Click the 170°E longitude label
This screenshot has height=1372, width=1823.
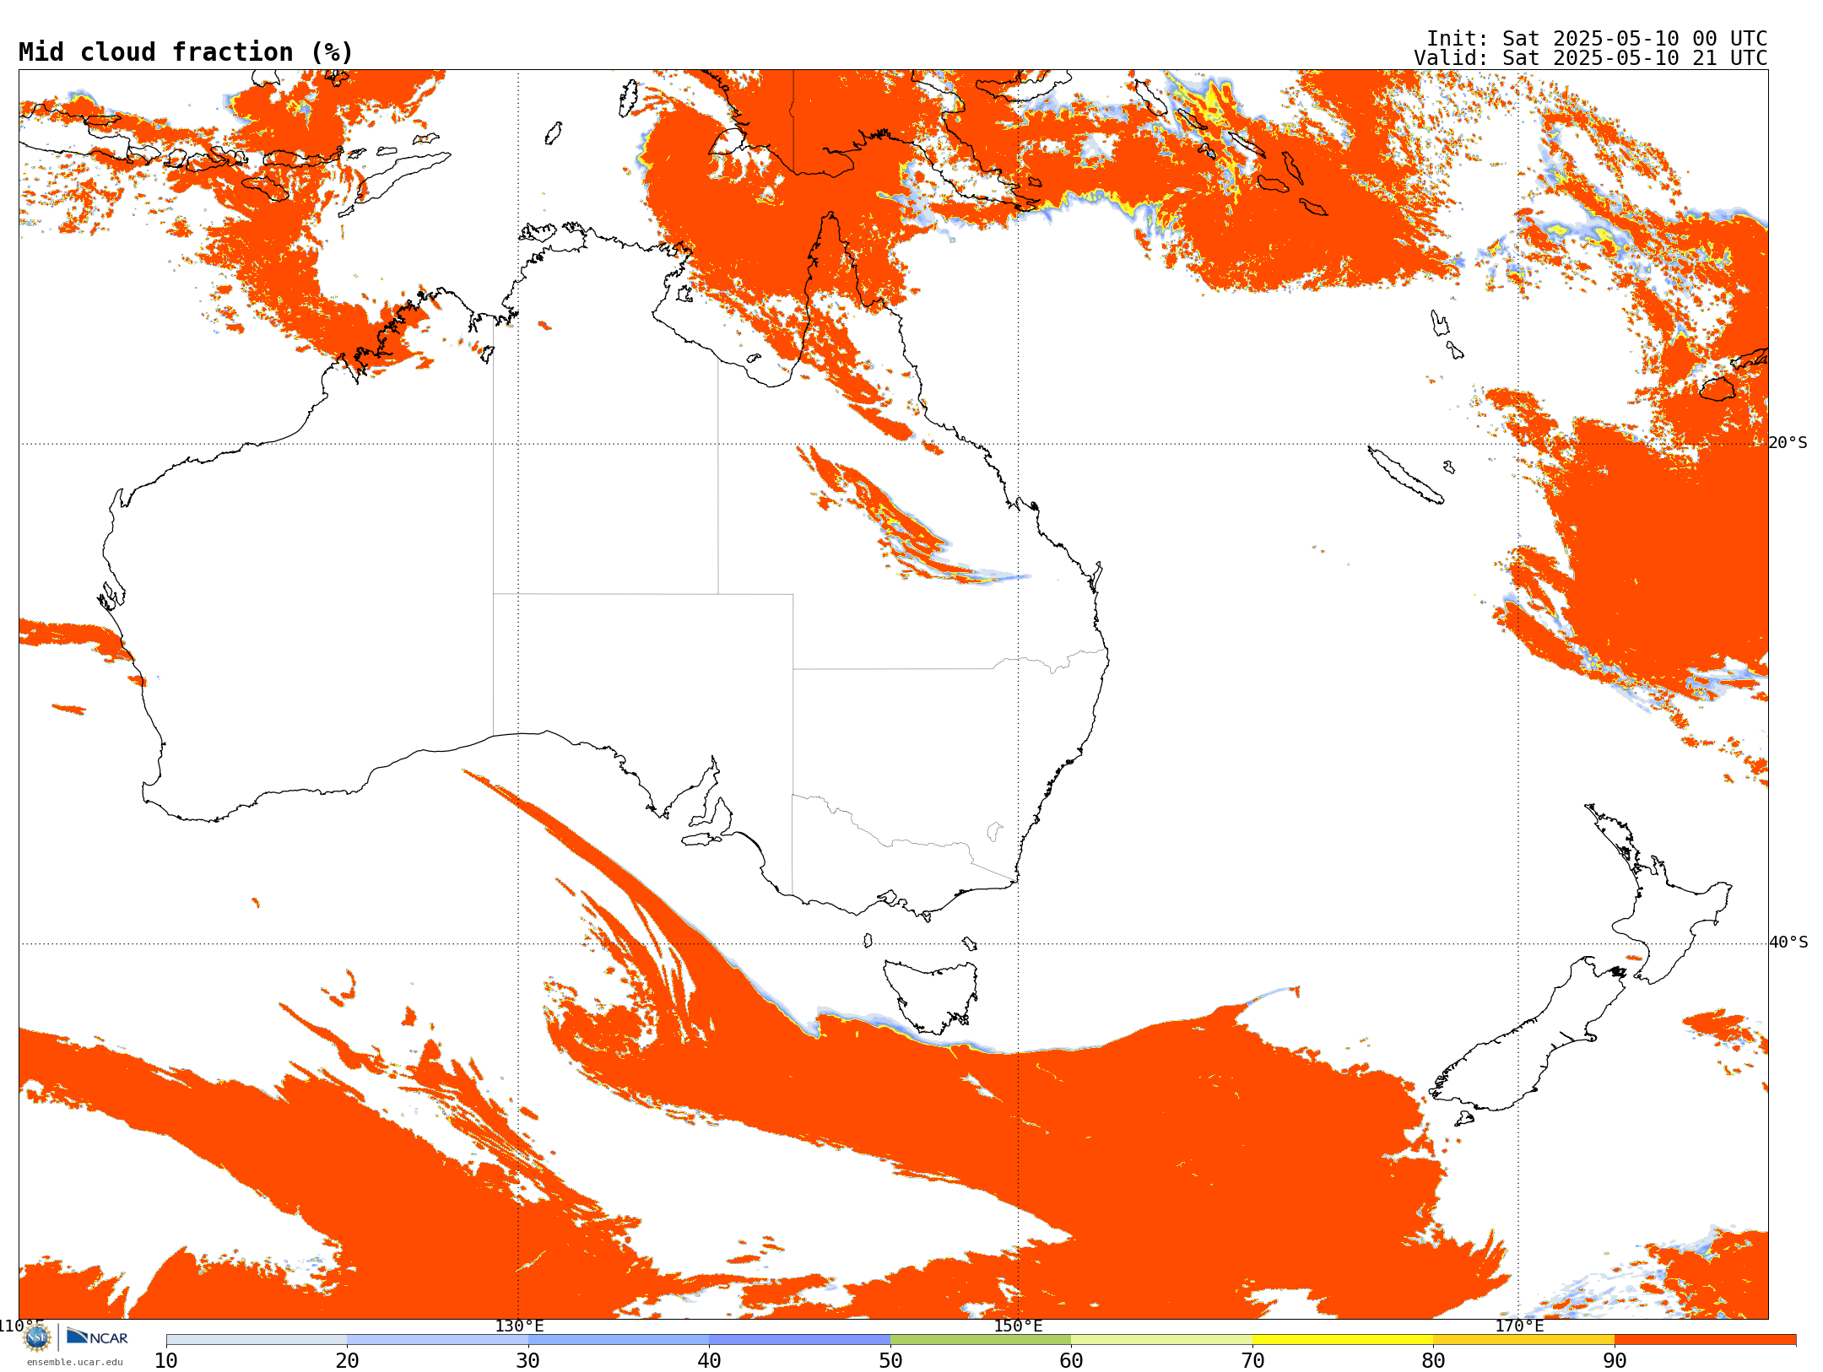pyautogui.click(x=1519, y=1326)
